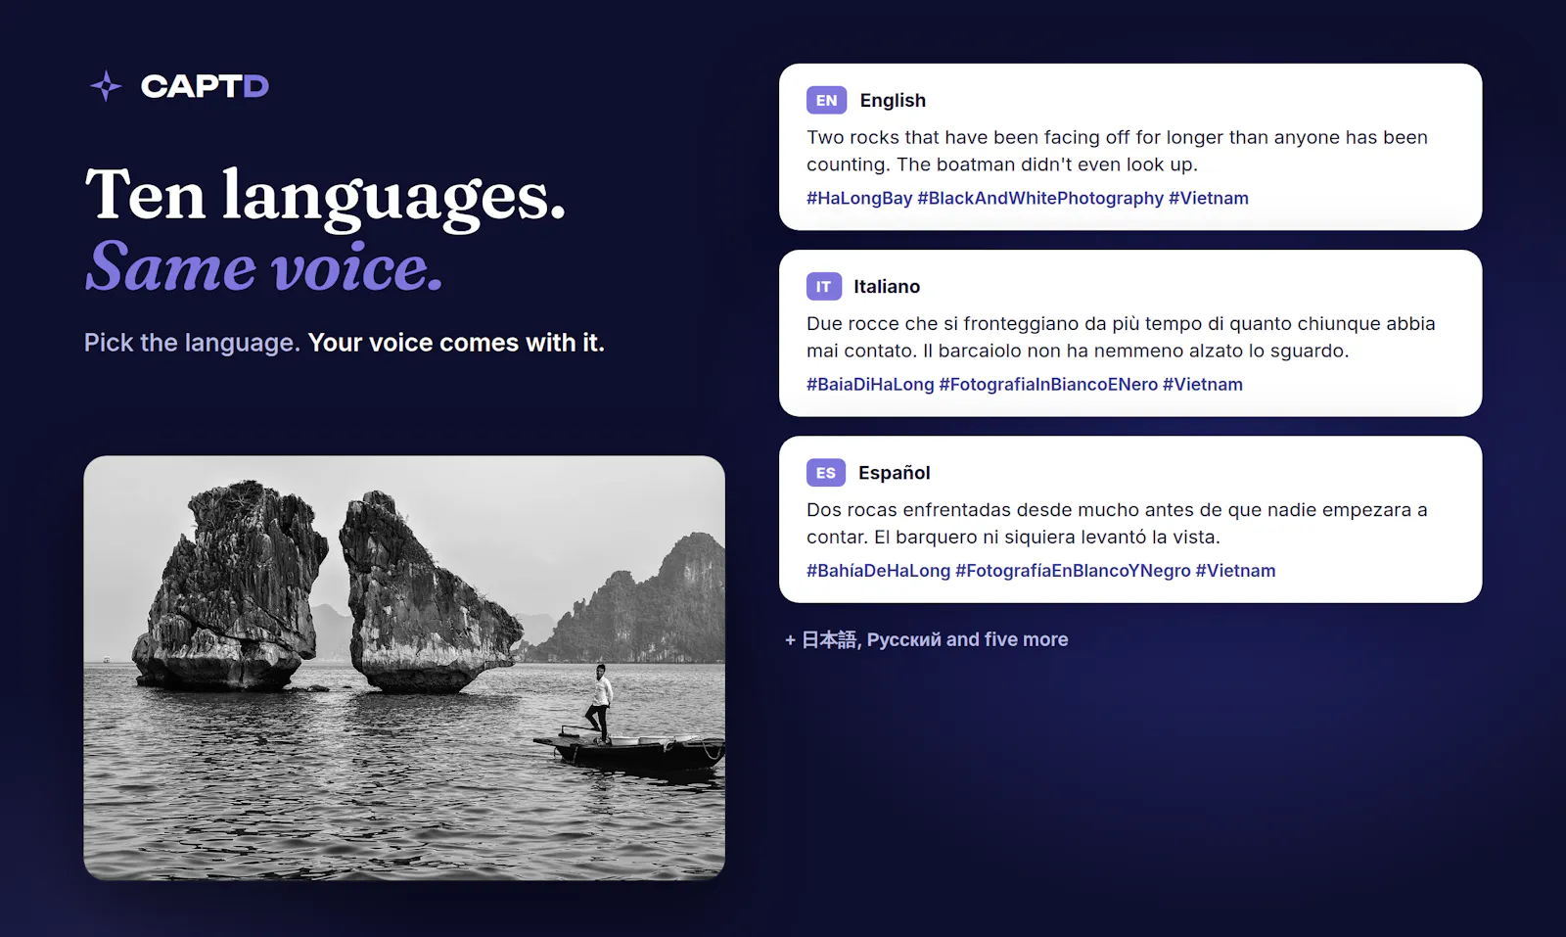Open the #BlackAndWhitePhotography hashtag
The width and height of the screenshot is (1566, 937).
[1040, 198]
